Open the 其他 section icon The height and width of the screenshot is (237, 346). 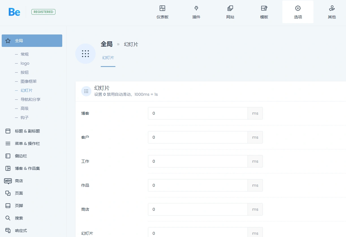pos(332,12)
